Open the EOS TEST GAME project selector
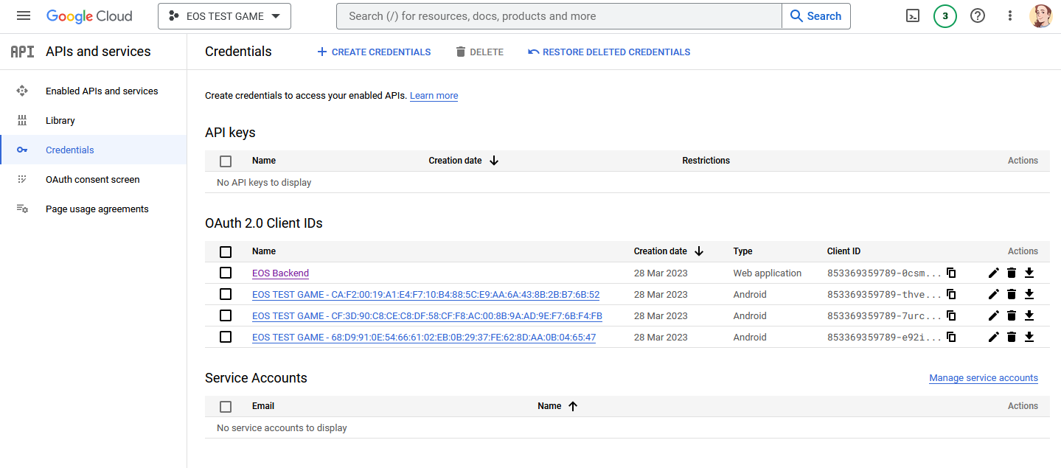 point(224,15)
